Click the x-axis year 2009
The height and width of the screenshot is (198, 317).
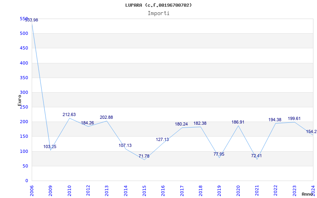tap(51, 190)
